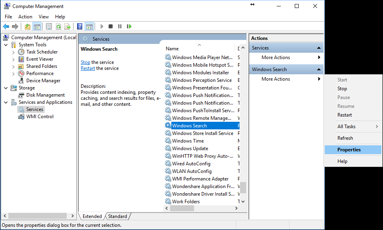The width and height of the screenshot is (383, 230).
Task: Click the Export List toolbar icon
Action: [67, 26]
